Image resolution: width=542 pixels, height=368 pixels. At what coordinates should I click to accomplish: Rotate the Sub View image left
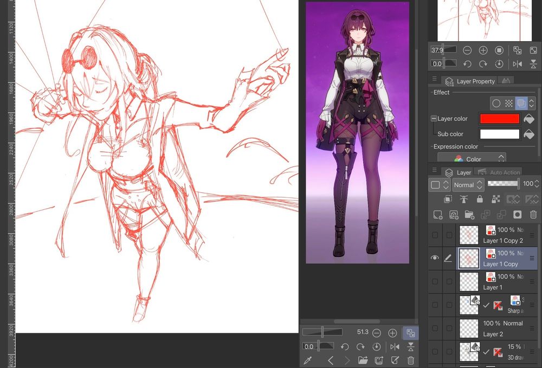(x=344, y=346)
